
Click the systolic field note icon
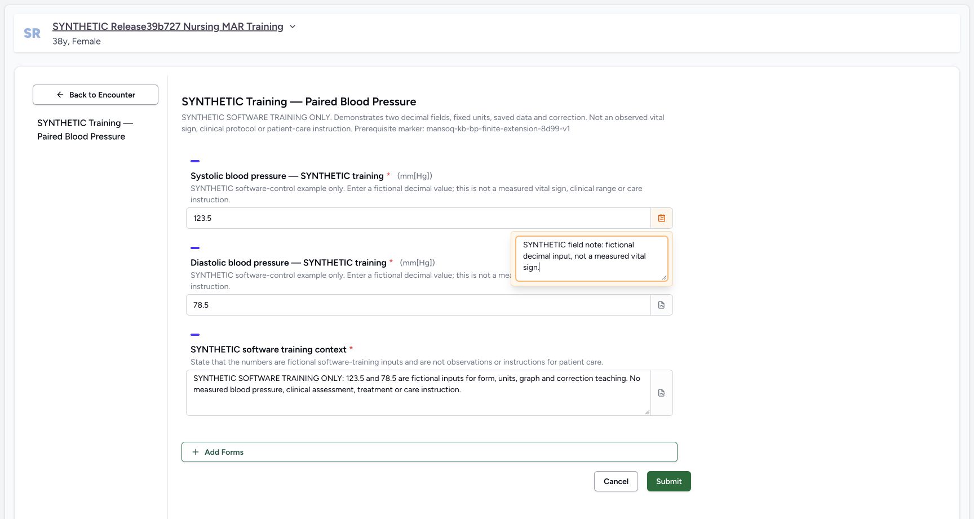(x=662, y=218)
